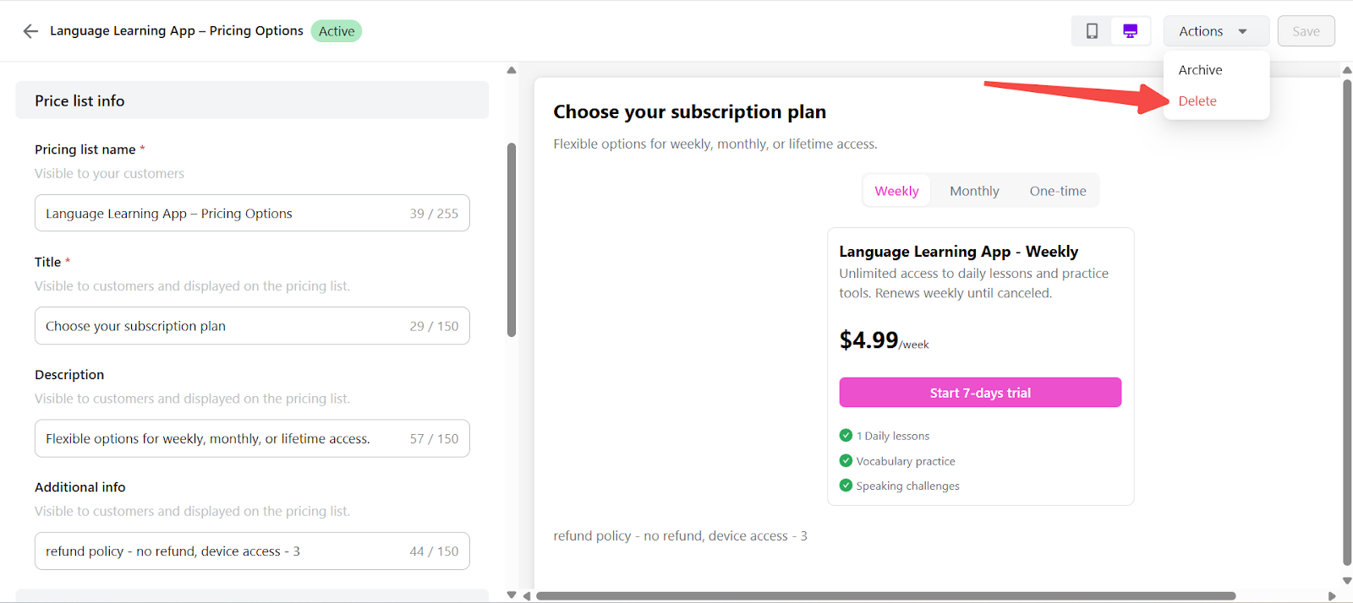
Task: Switch to the One-time plan tab
Action: [1058, 191]
